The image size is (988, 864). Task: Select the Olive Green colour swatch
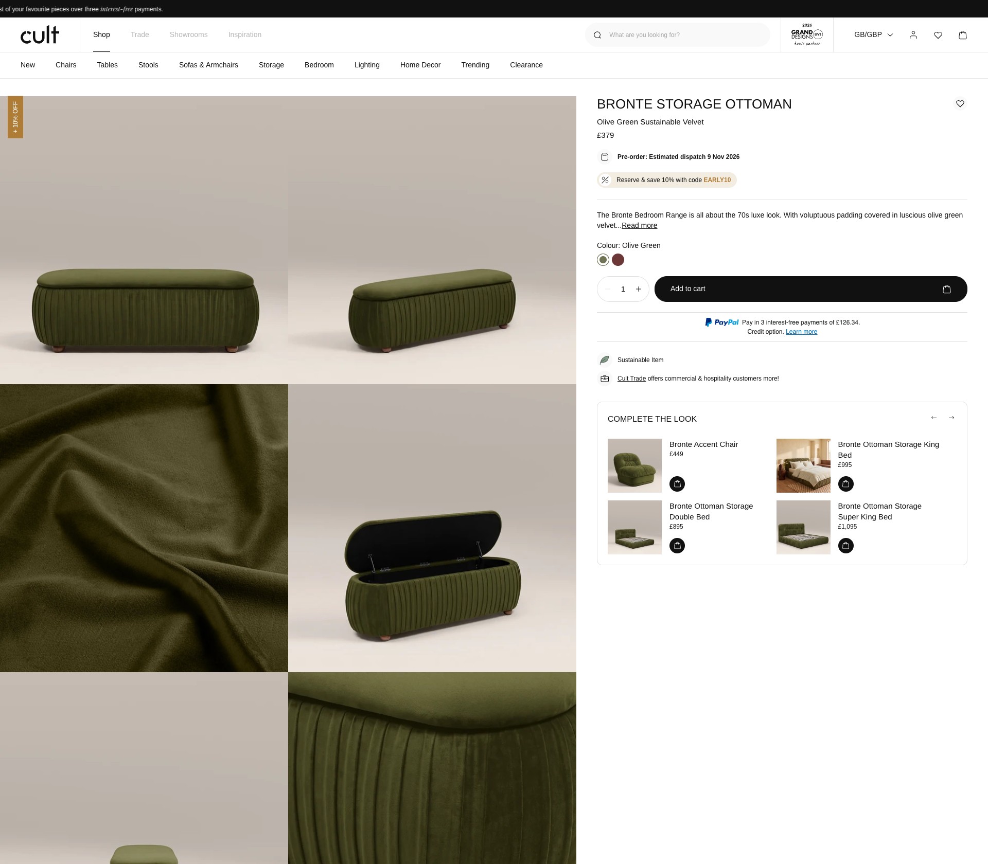click(x=603, y=260)
